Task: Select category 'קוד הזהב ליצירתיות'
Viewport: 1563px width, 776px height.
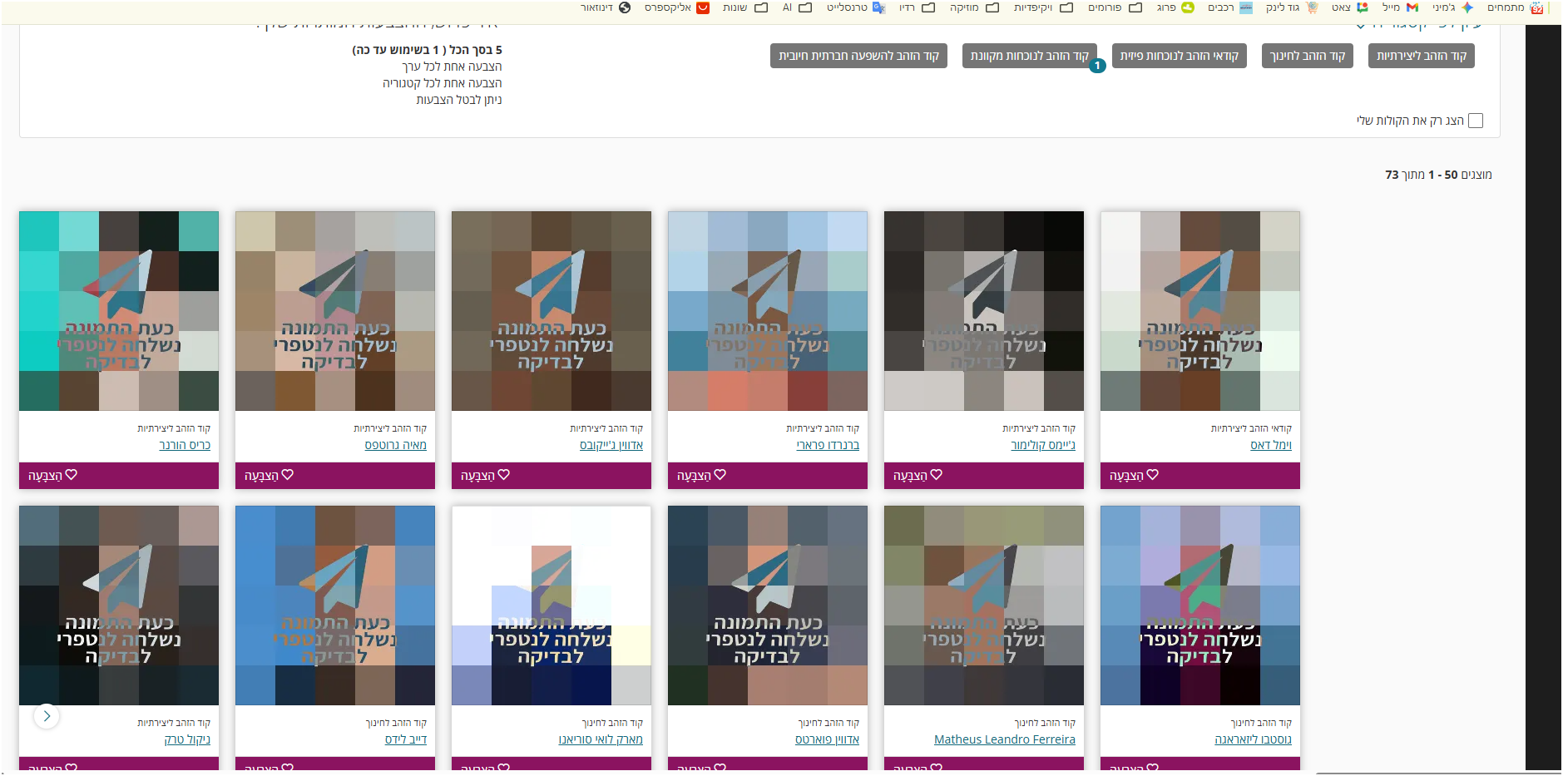Action: click(1421, 56)
